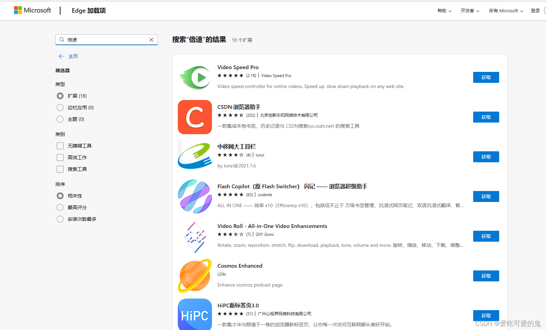This screenshot has width=546, height=330.
Task: Click the 登录 sign-in link
Action: point(535,11)
